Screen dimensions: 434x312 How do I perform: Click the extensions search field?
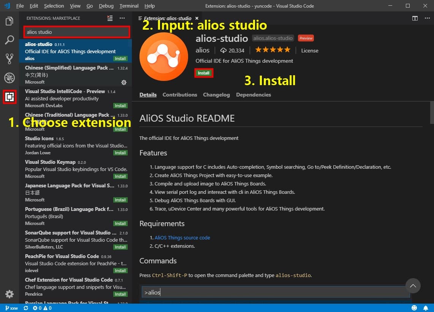77,32
